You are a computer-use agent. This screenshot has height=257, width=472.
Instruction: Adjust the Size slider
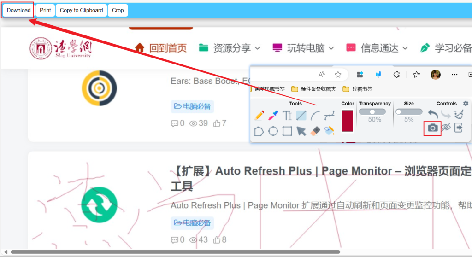coord(409,112)
